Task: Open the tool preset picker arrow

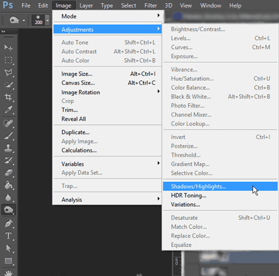Action: (x=24, y=20)
